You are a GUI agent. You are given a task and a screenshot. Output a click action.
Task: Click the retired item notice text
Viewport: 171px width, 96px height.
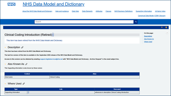pyautogui.click(x=34, y=40)
